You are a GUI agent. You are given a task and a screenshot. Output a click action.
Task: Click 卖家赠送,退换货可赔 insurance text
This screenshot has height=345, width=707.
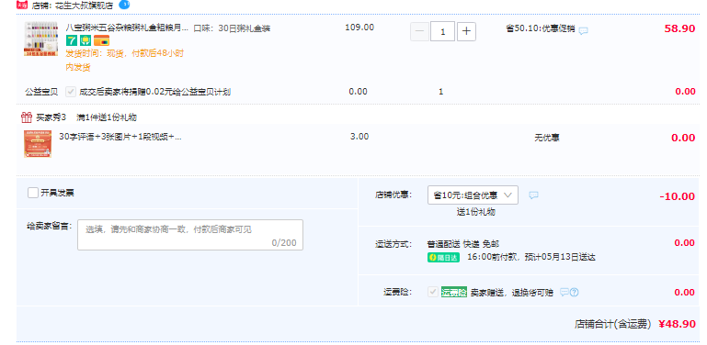coord(512,293)
